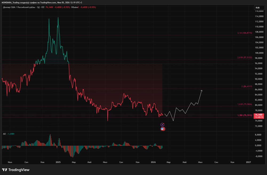Click the 114,0000 price scale label

click(x=259, y=16)
